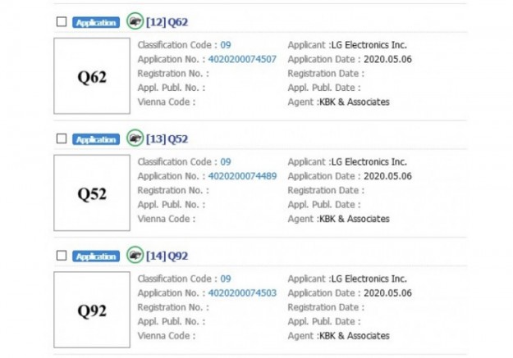View the Q52 trademark image thumbnail

[91, 193]
